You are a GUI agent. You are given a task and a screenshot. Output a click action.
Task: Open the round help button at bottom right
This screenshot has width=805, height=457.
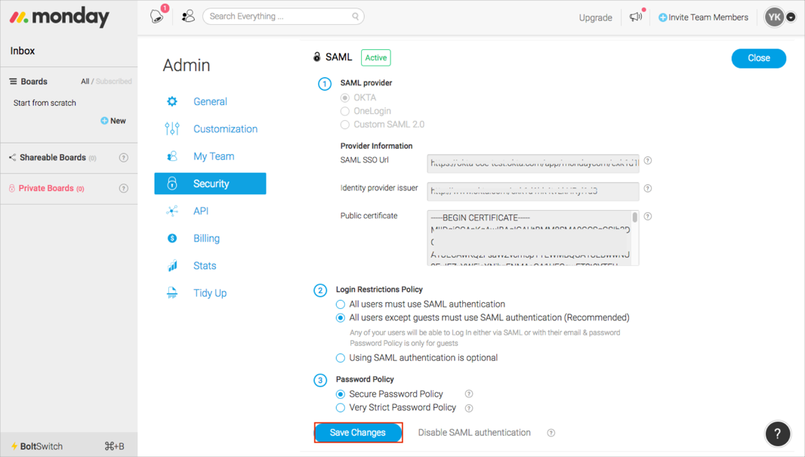pyautogui.click(x=777, y=434)
